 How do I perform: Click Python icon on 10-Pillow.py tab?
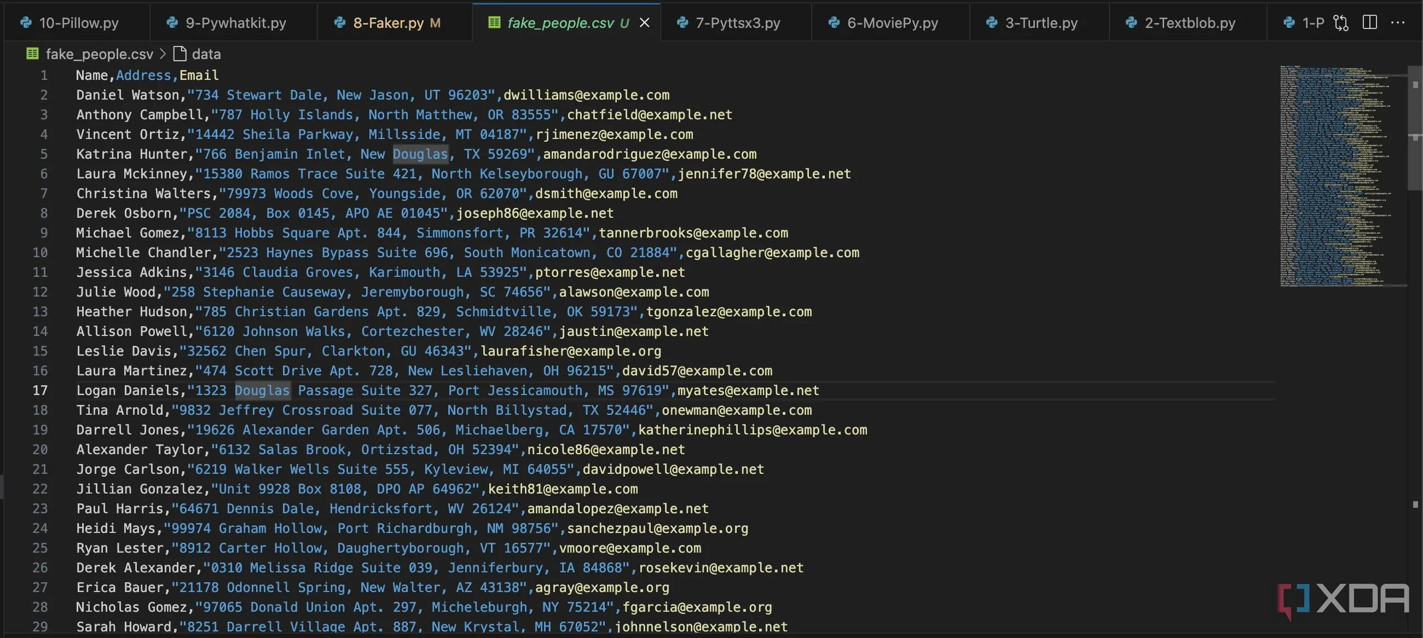click(x=25, y=22)
